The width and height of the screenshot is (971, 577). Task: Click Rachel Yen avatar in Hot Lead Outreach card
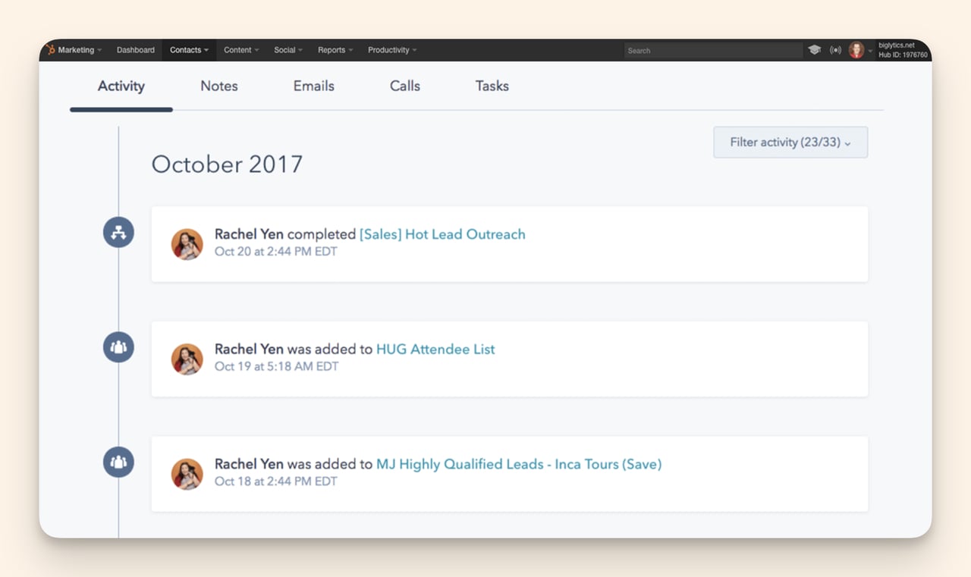click(x=187, y=244)
